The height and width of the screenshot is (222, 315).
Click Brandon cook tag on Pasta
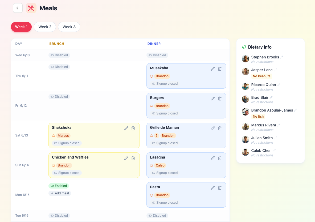pyautogui.click(x=162, y=195)
